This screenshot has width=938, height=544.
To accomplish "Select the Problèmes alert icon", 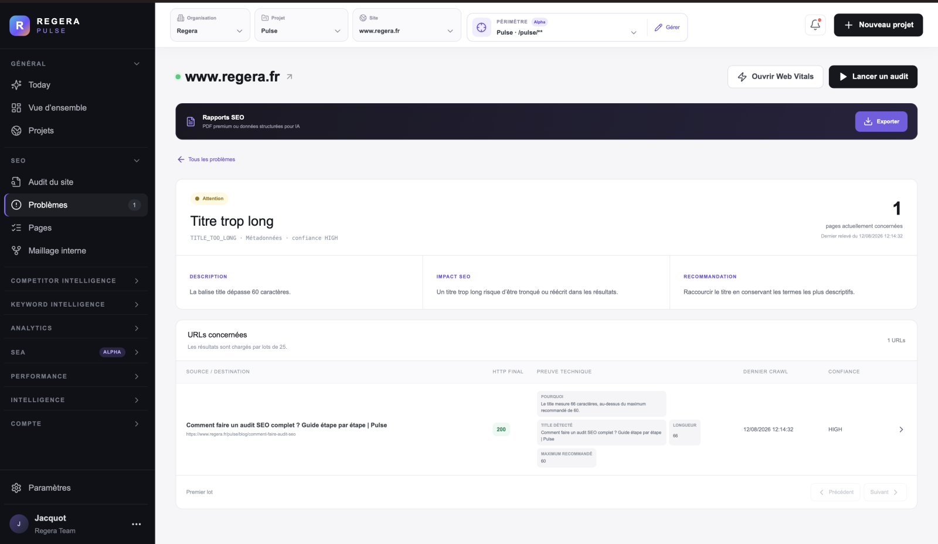I will pos(16,205).
